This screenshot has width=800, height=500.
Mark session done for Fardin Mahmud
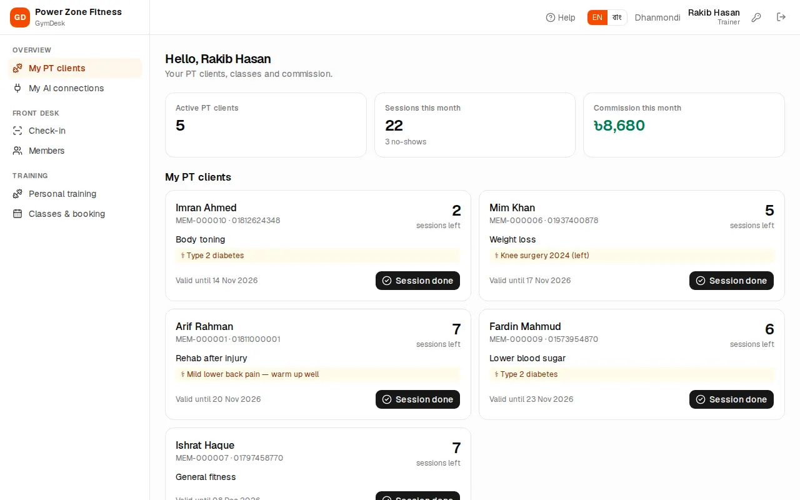point(731,399)
